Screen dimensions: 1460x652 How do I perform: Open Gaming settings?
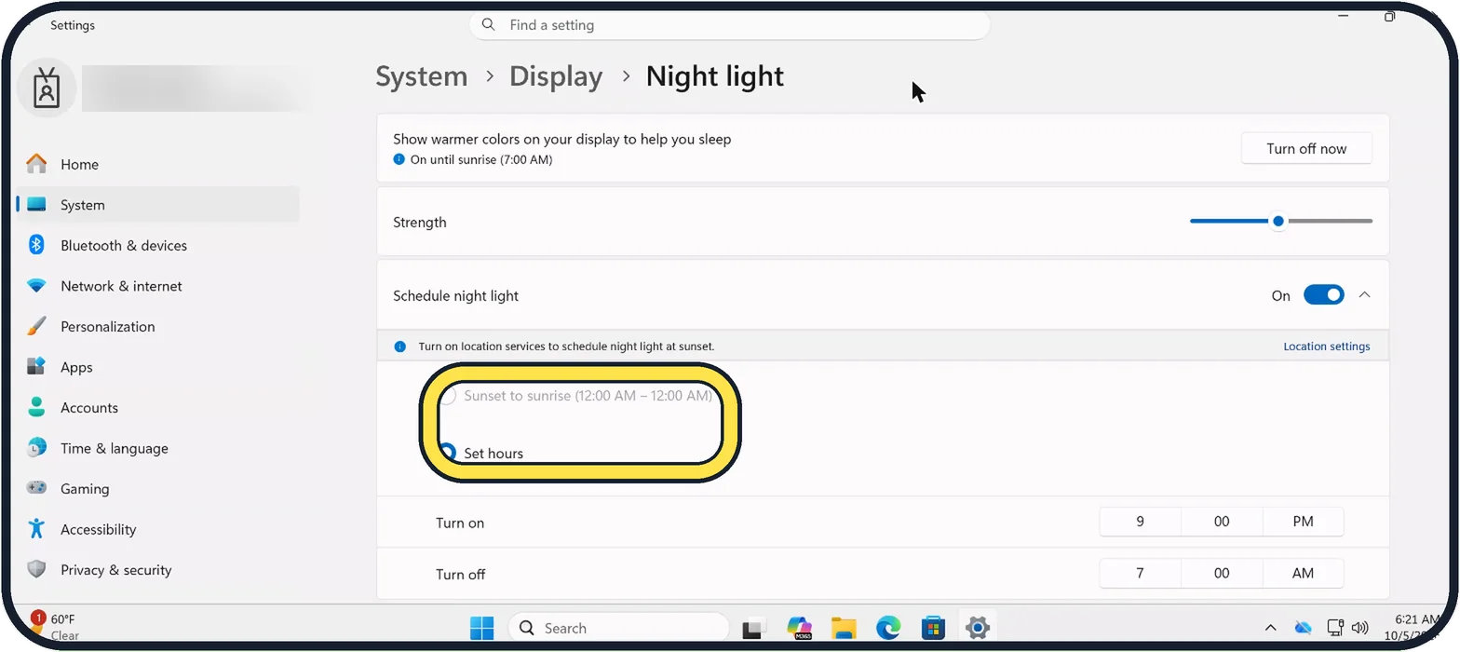(x=158, y=488)
